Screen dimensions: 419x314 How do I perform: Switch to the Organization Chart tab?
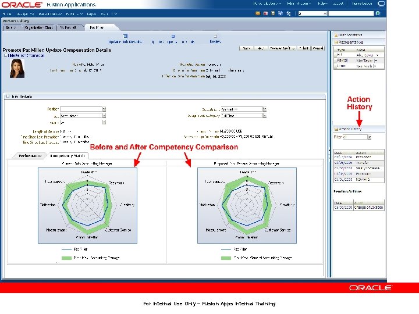pyautogui.click(x=39, y=27)
